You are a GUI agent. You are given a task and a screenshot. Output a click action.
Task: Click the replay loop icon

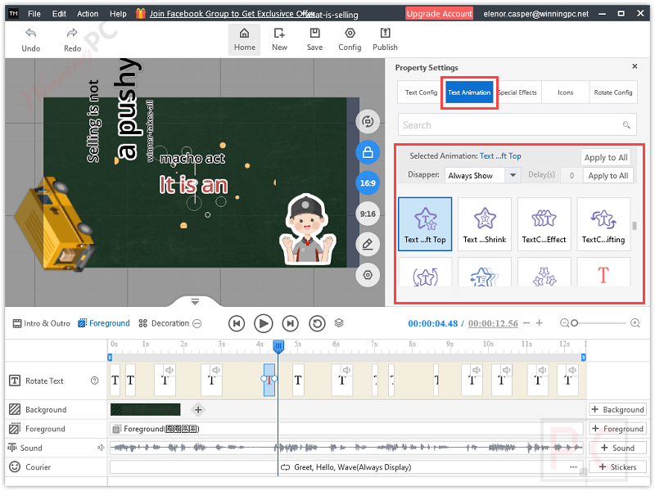pos(317,323)
